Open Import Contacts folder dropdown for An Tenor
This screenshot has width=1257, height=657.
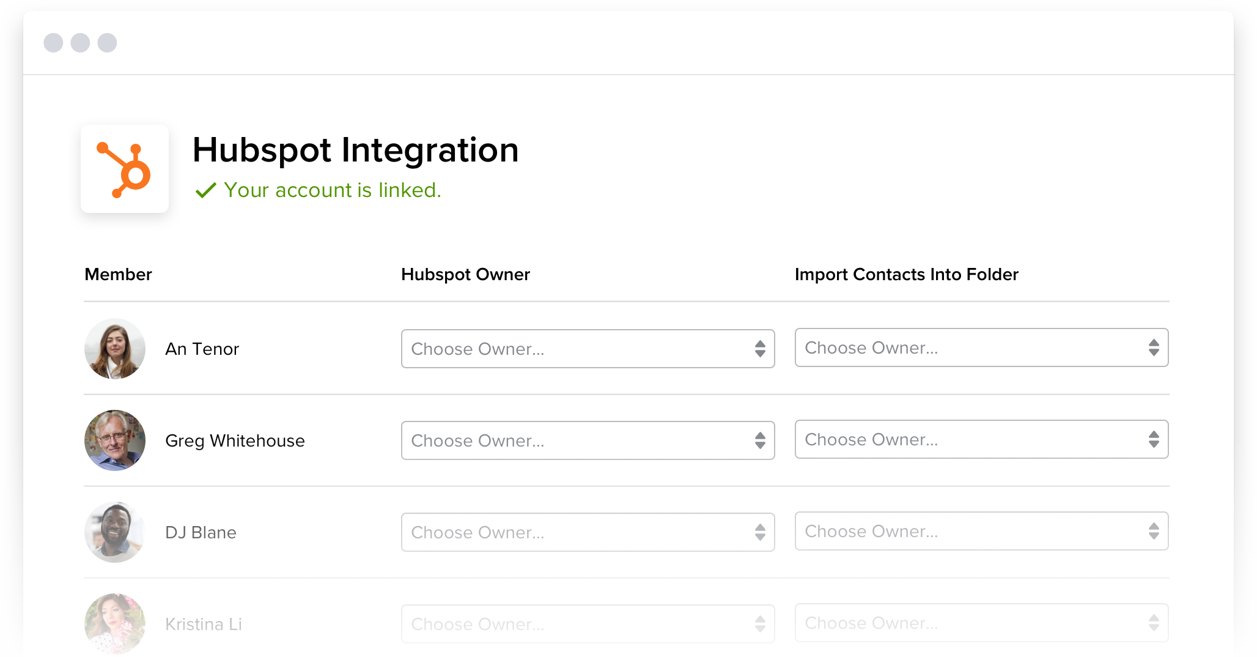(981, 347)
